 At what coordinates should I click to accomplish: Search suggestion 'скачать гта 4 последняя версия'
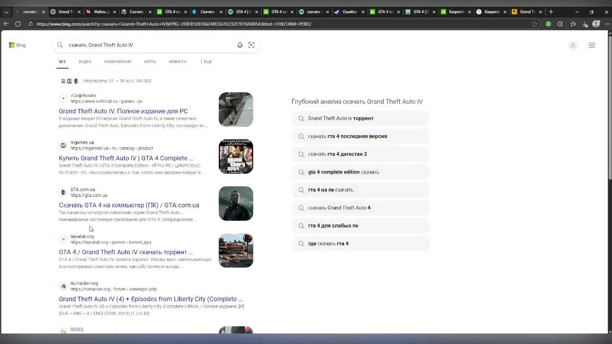click(361, 136)
